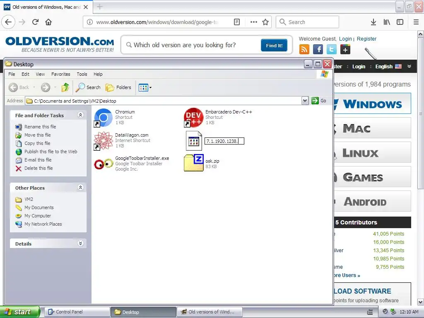Toggle Folders pane in Explorer toolbar
The width and height of the screenshot is (424, 318).
118,87
